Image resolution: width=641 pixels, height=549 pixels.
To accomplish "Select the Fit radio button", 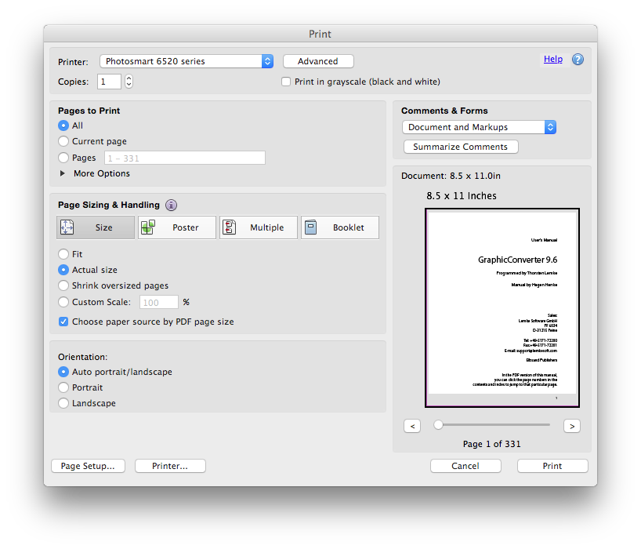I will point(63,254).
